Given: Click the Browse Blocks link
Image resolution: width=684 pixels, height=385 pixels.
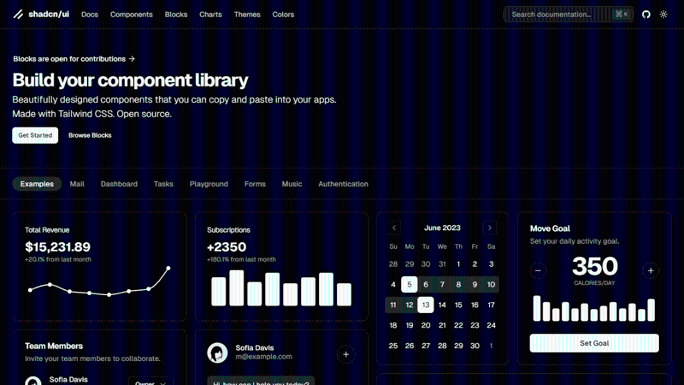Looking at the screenshot, I should coord(90,136).
